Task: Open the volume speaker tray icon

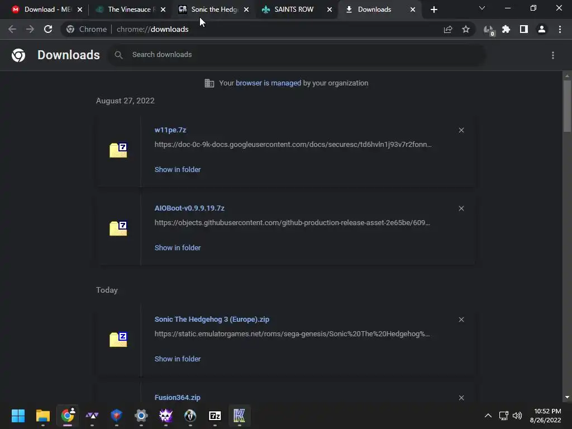Action: 517,416
